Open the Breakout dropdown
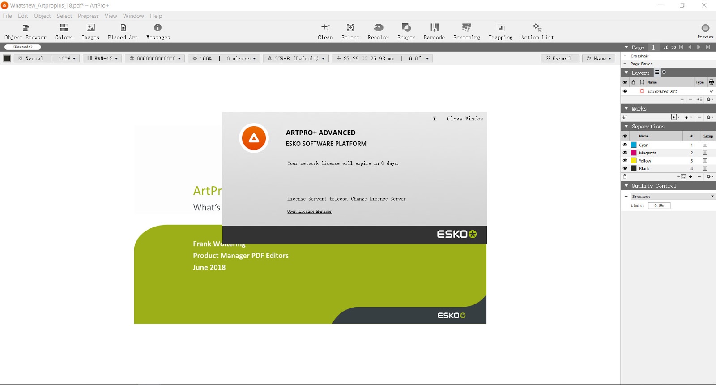Image resolution: width=716 pixels, height=385 pixels. coord(673,196)
